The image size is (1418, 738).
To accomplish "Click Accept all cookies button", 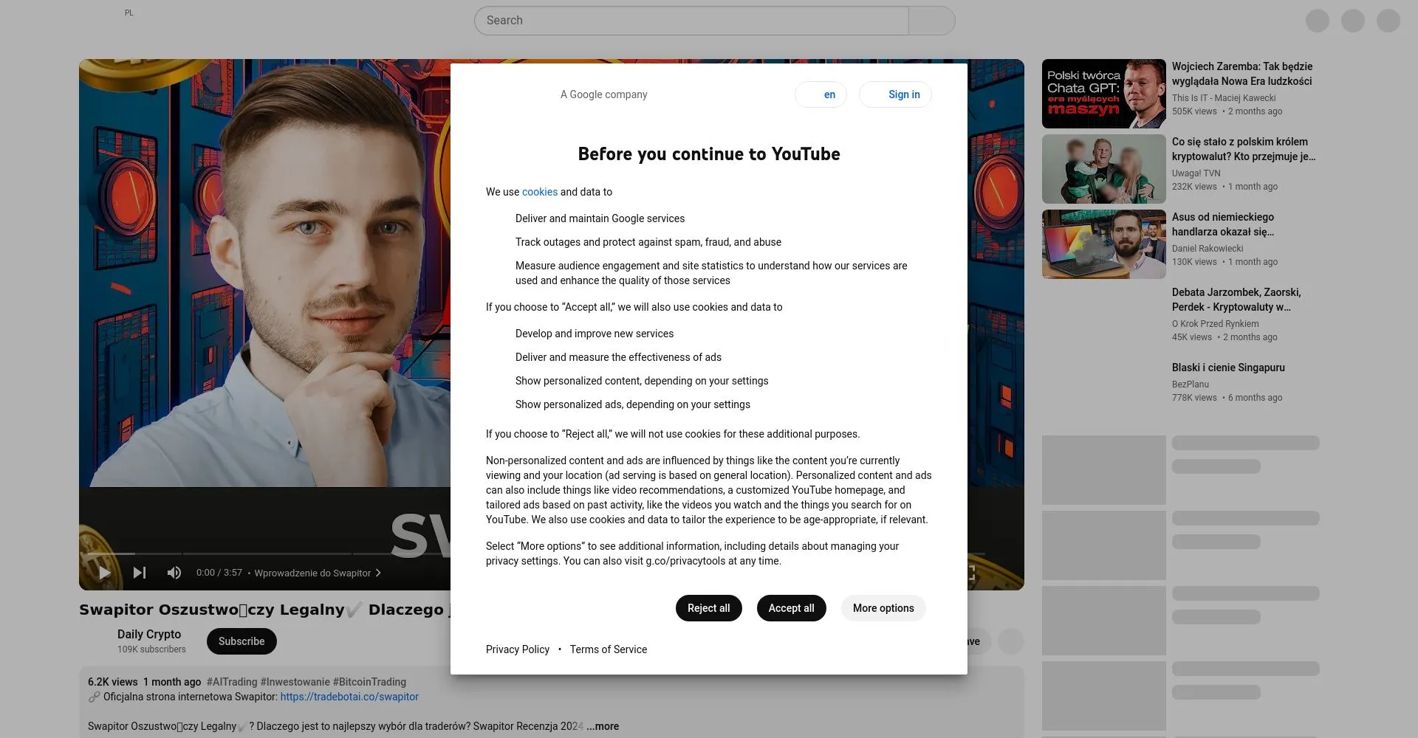I will click(x=791, y=608).
